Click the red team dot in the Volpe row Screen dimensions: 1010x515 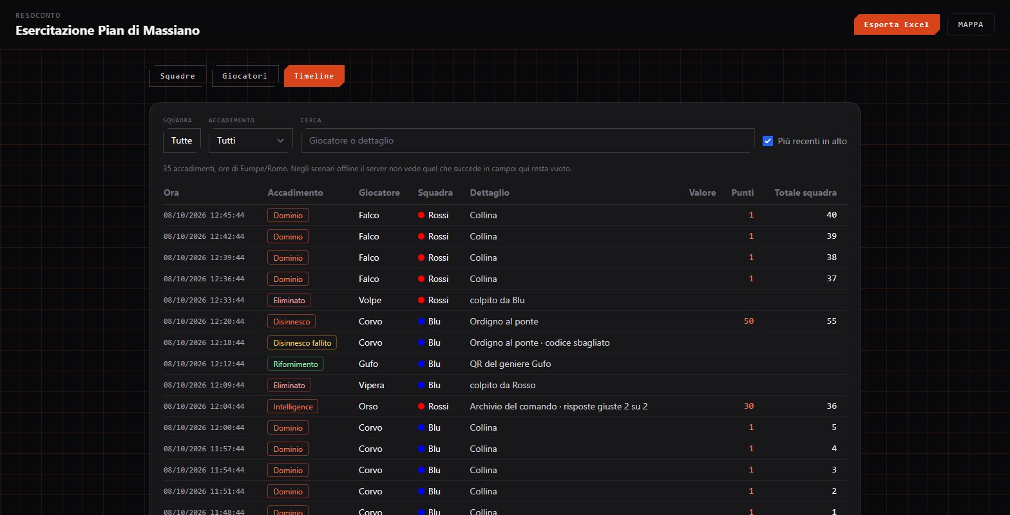click(421, 300)
